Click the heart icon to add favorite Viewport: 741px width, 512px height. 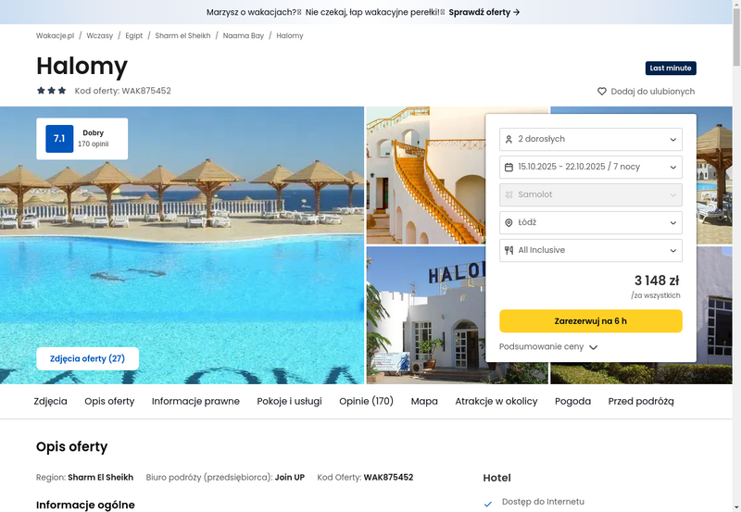click(x=601, y=91)
